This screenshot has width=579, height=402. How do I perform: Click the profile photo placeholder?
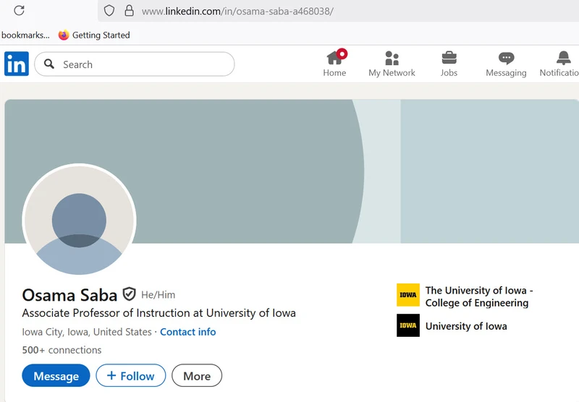(x=79, y=220)
